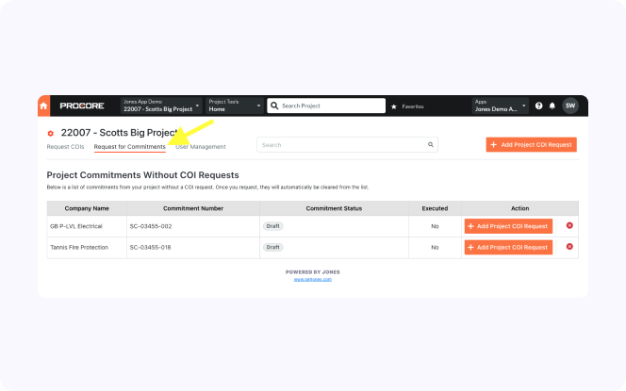The width and height of the screenshot is (626, 391).
Task: Click the Procore logo
Action: (x=82, y=106)
